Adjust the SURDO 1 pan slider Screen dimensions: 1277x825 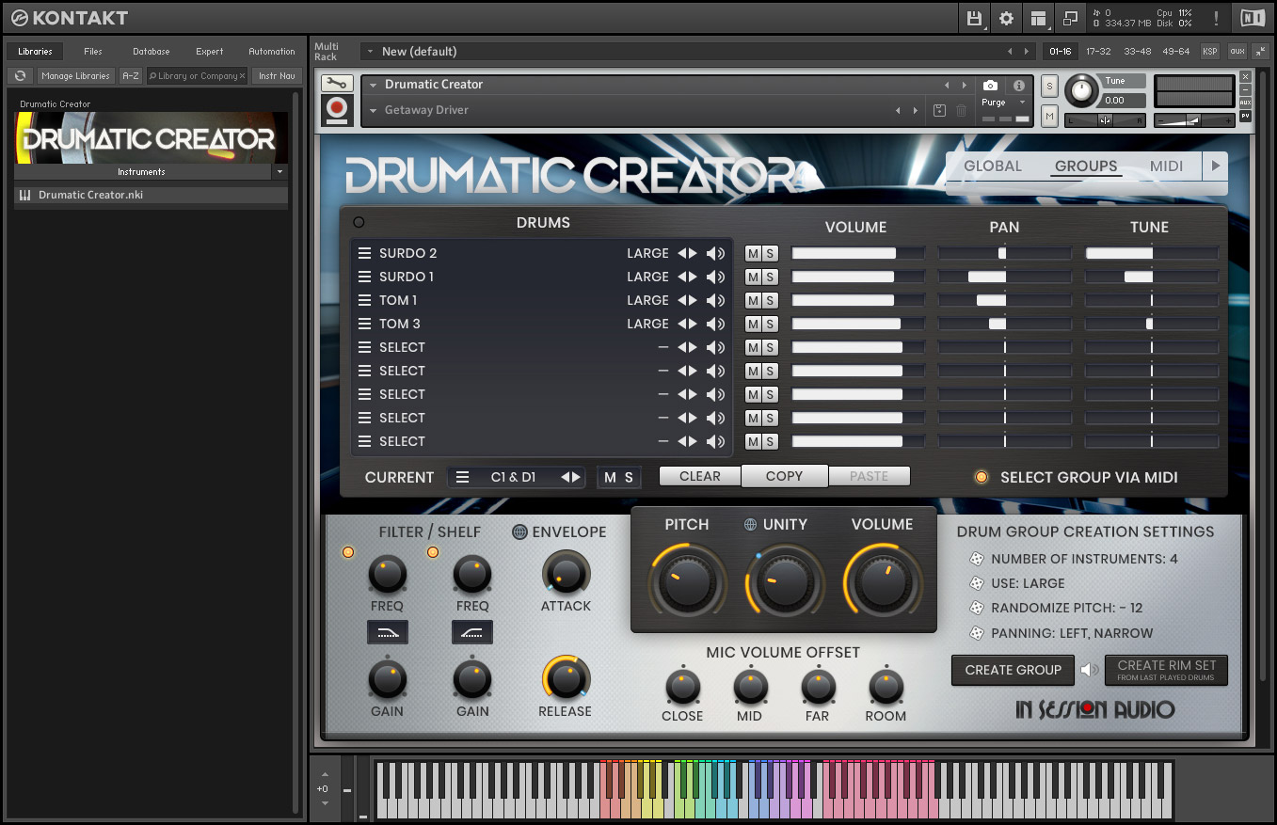1004,277
